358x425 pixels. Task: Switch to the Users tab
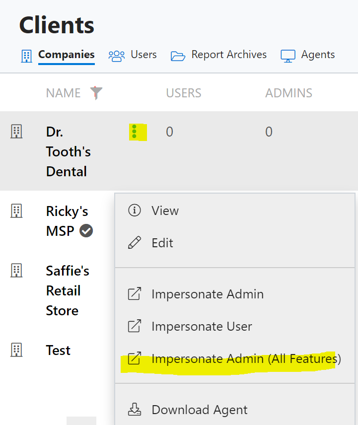coord(143,55)
